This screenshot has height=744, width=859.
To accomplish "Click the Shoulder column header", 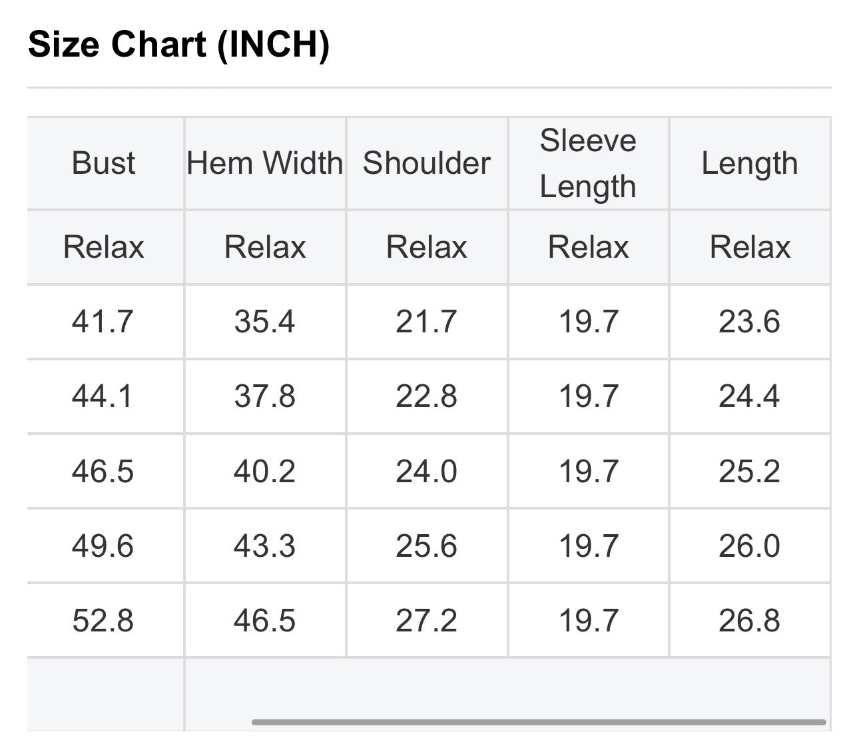I will (427, 163).
